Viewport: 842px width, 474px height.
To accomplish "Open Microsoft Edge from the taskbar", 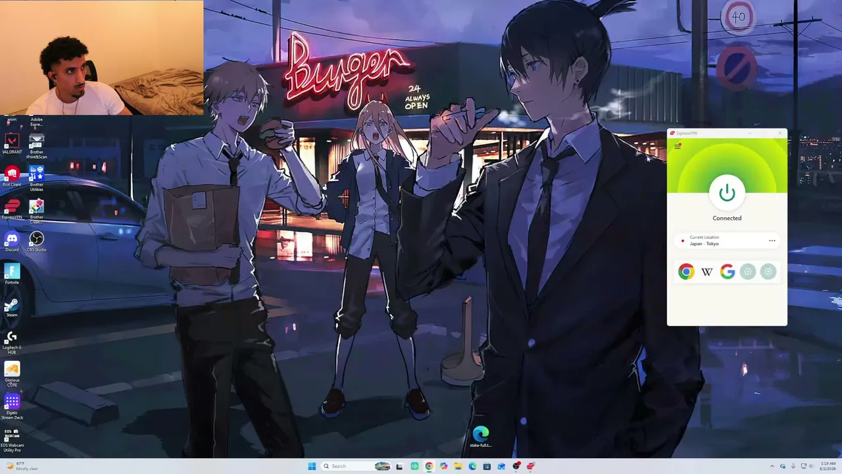I will 472,466.
